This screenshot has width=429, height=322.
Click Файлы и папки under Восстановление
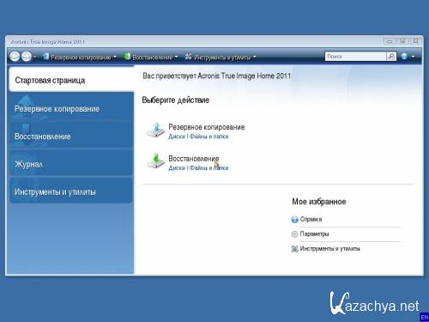(208, 167)
